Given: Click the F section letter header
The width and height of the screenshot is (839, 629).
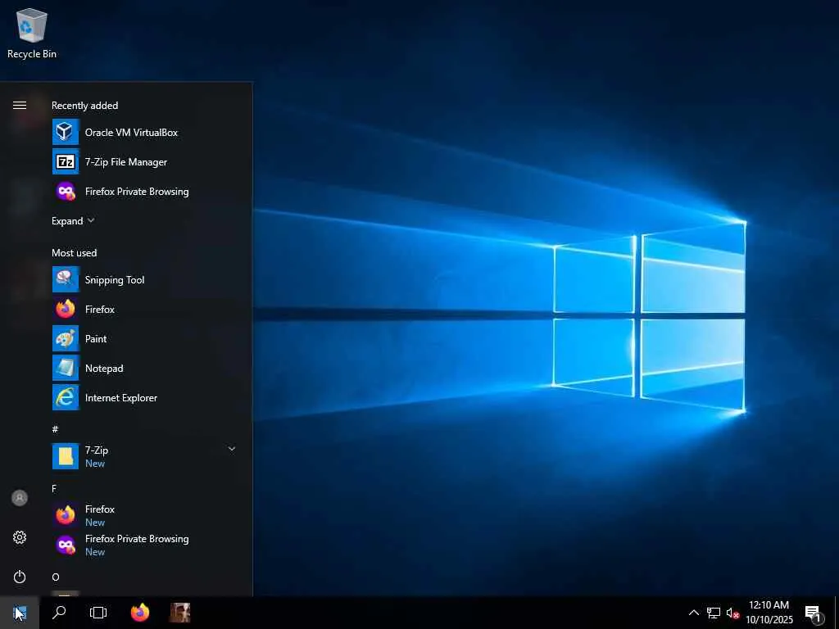Looking at the screenshot, I should (x=54, y=488).
